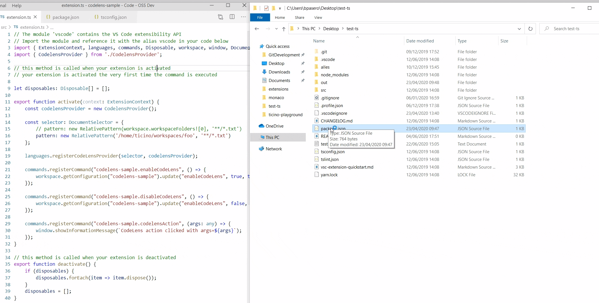Open the Quick Access Toolbar customize dropdown
This screenshot has width=599, height=303.
tap(280, 8)
